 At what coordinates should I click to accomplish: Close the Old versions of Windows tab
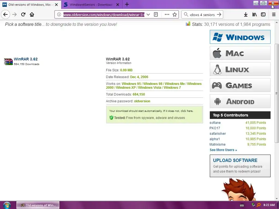56,5
